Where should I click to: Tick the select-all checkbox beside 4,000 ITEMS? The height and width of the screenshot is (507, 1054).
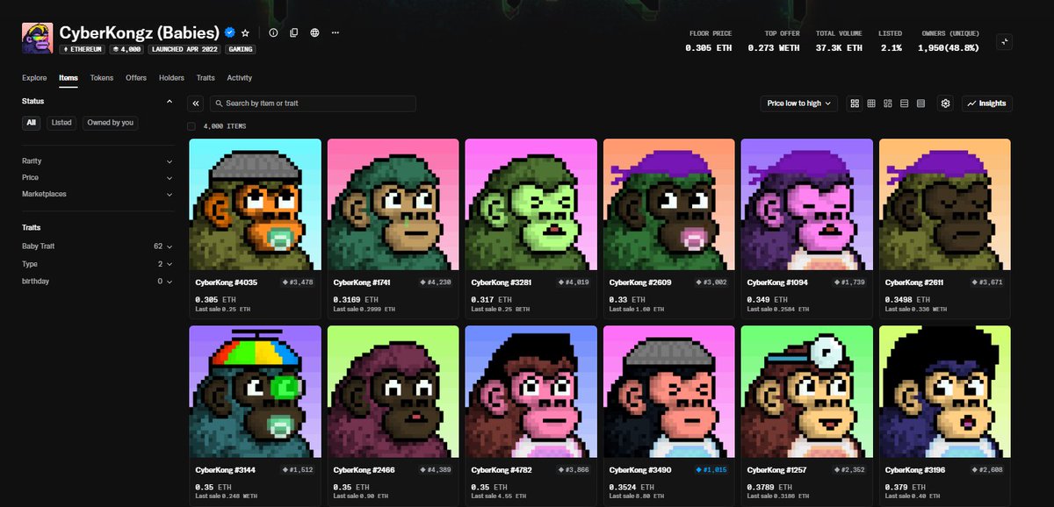click(192, 126)
